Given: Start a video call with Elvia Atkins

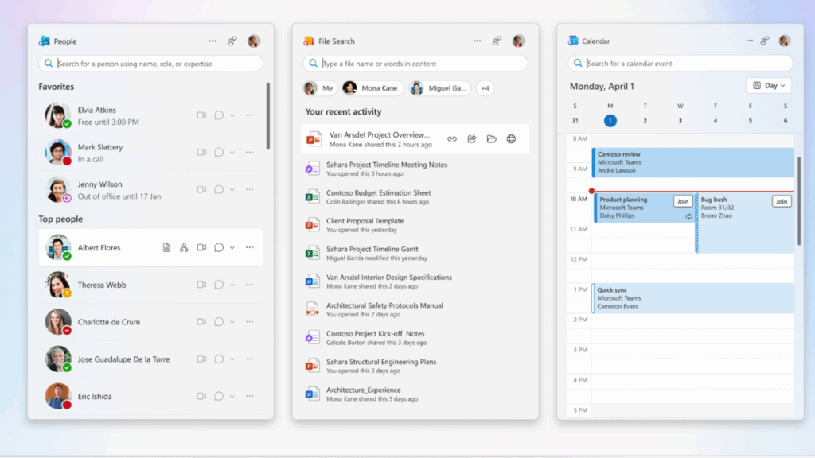Looking at the screenshot, I should (202, 114).
